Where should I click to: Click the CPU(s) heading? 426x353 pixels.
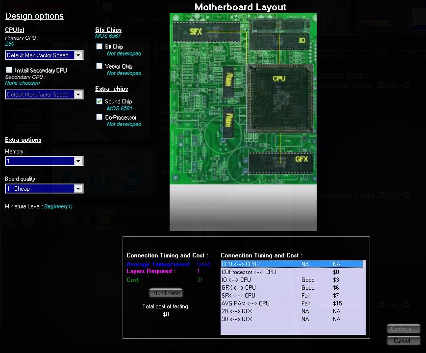coord(15,30)
